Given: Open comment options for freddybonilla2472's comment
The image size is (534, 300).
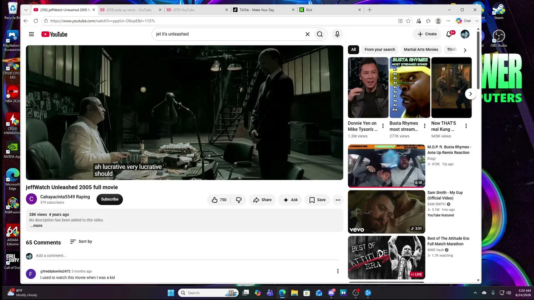Looking at the screenshot, I should (338, 271).
